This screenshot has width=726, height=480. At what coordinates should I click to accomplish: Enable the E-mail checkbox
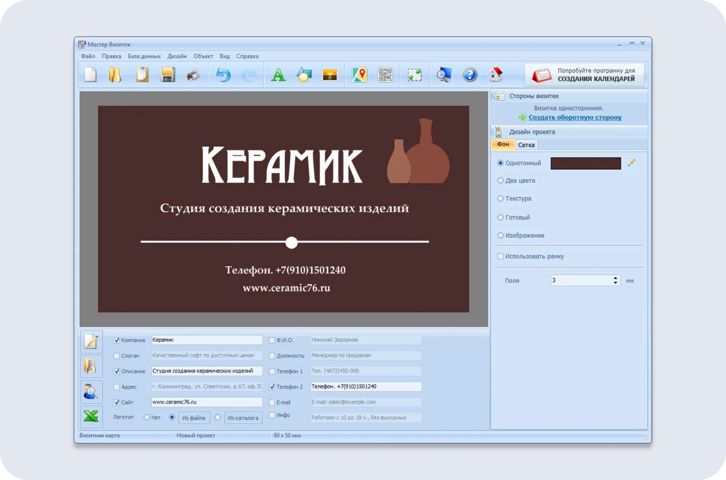click(271, 402)
